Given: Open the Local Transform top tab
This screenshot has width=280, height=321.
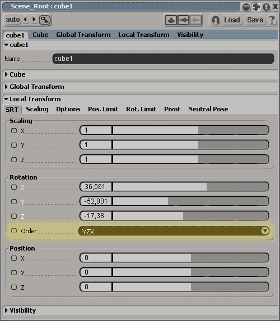Looking at the screenshot, I should pos(144,35).
